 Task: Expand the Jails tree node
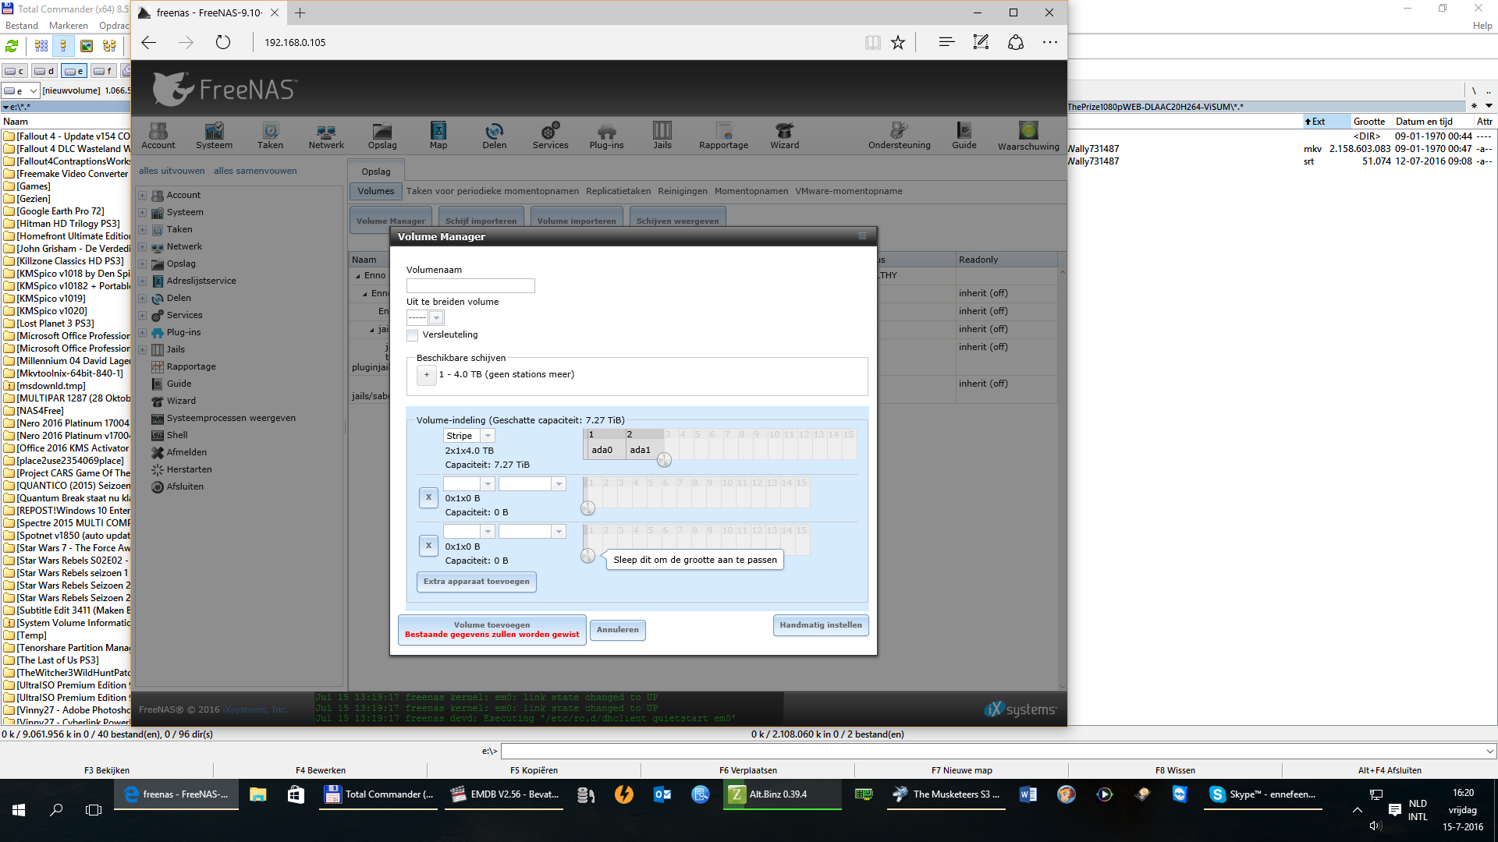click(x=143, y=350)
